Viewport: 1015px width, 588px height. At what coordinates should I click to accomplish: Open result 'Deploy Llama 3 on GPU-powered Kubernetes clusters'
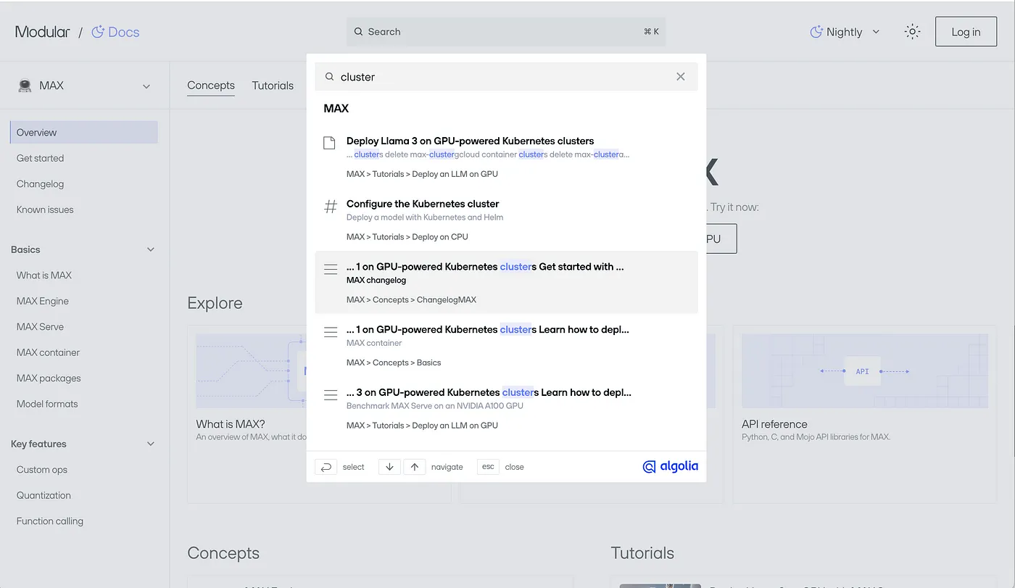point(506,157)
